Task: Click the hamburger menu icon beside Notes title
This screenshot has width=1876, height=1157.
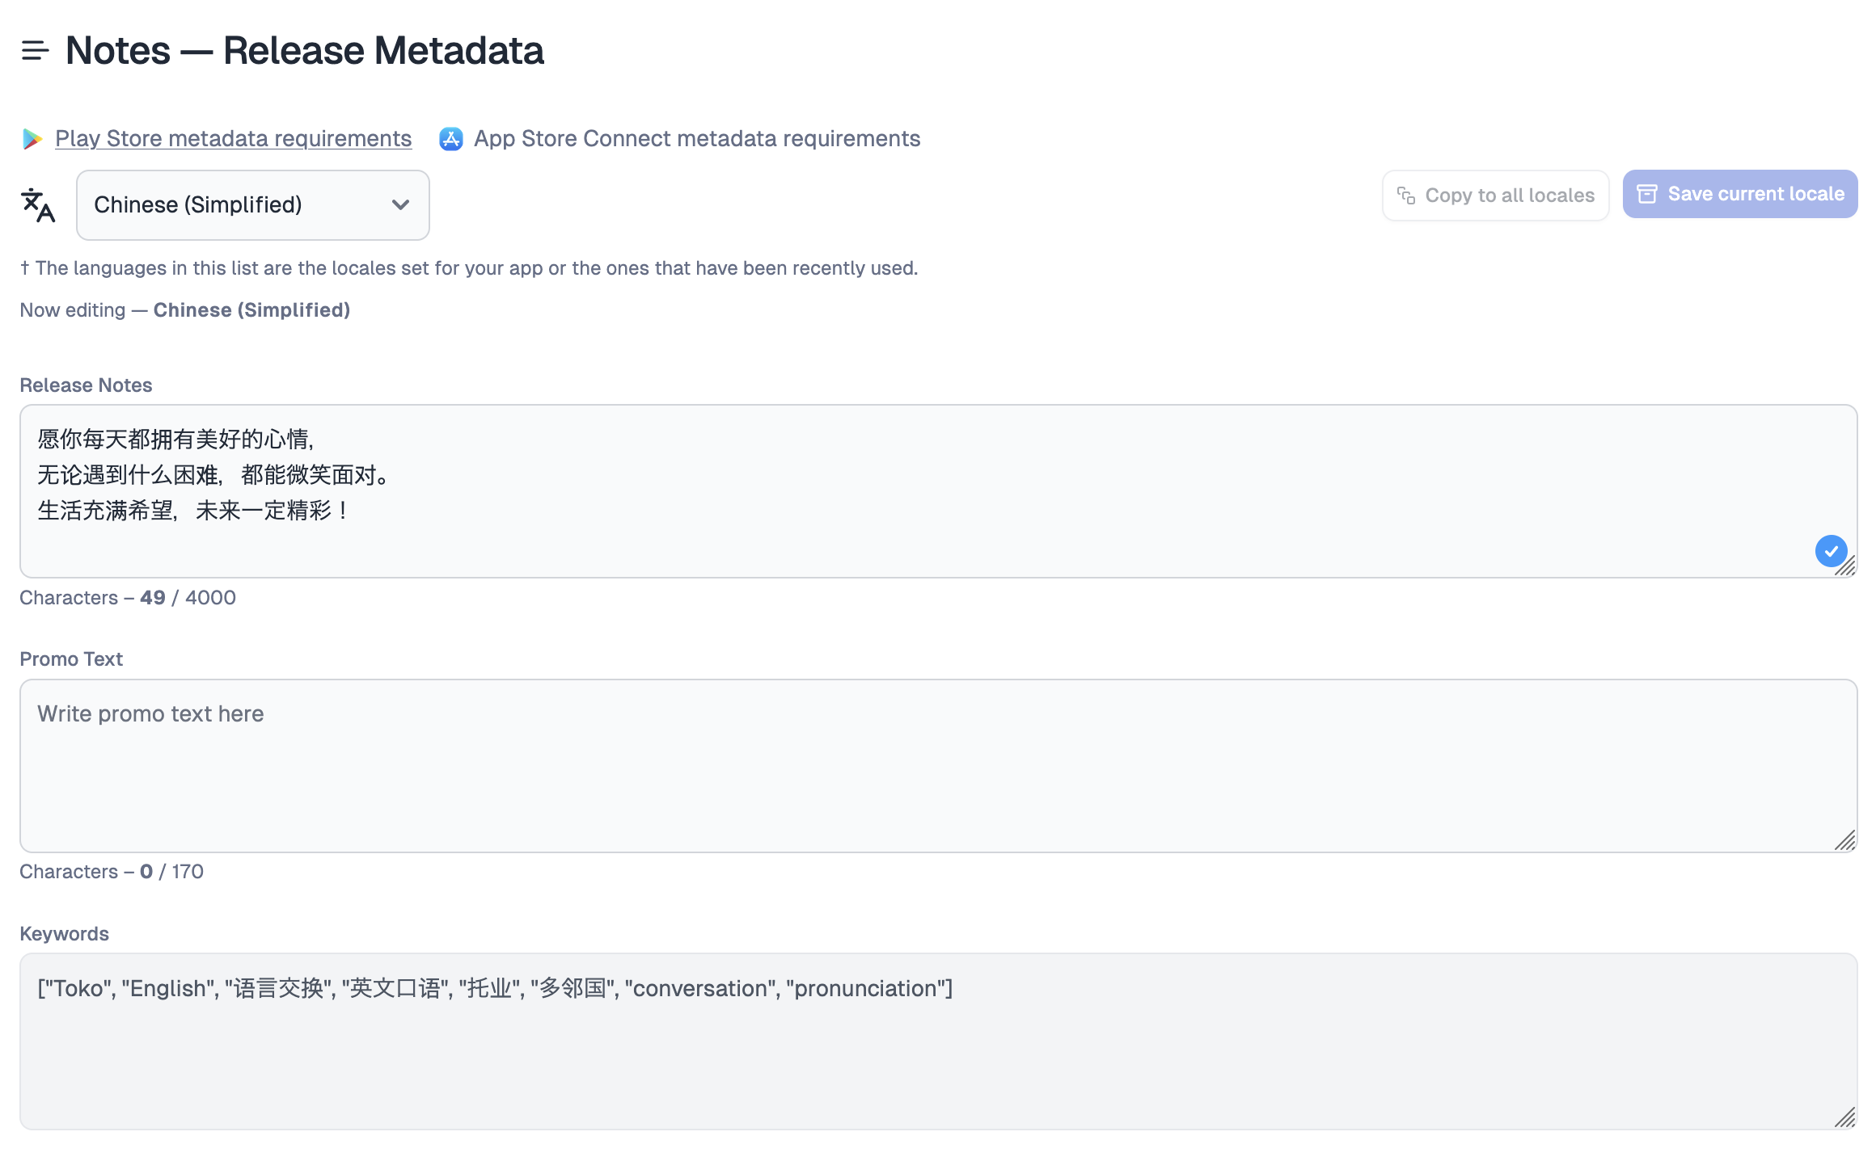Action: coord(35,51)
